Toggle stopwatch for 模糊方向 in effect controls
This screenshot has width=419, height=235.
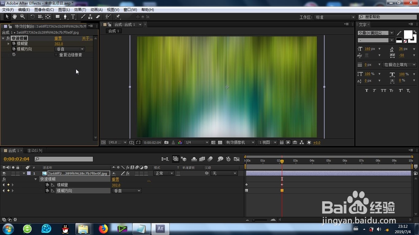coord(14,49)
